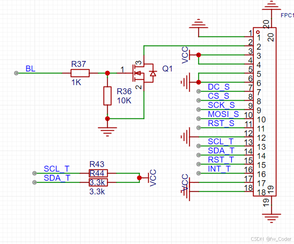
Task: Select the R37 resistor symbol
Action: coord(80,73)
